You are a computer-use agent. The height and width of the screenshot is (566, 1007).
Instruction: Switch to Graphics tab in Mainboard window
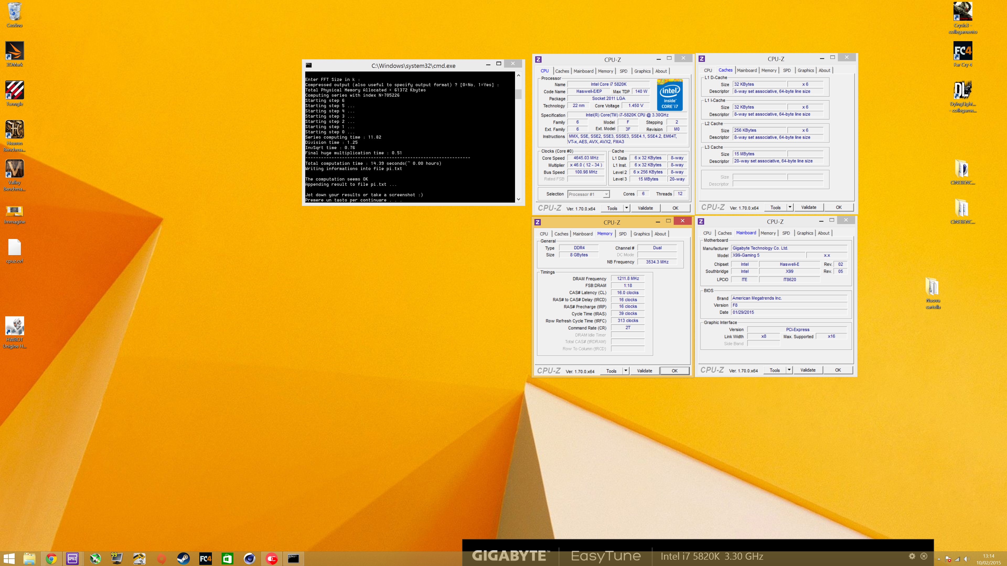[x=805, y=233]
